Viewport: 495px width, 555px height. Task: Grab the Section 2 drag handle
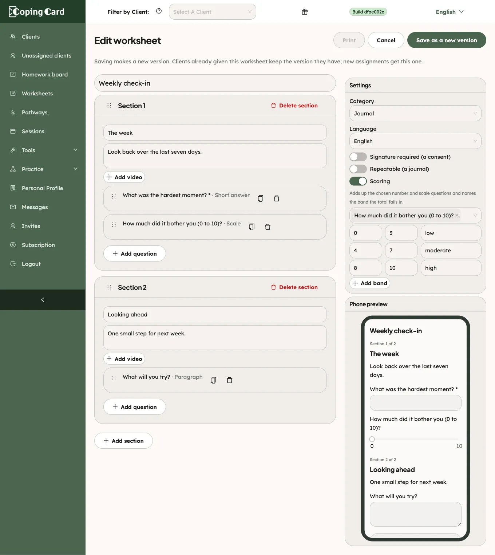click(109, 287)
